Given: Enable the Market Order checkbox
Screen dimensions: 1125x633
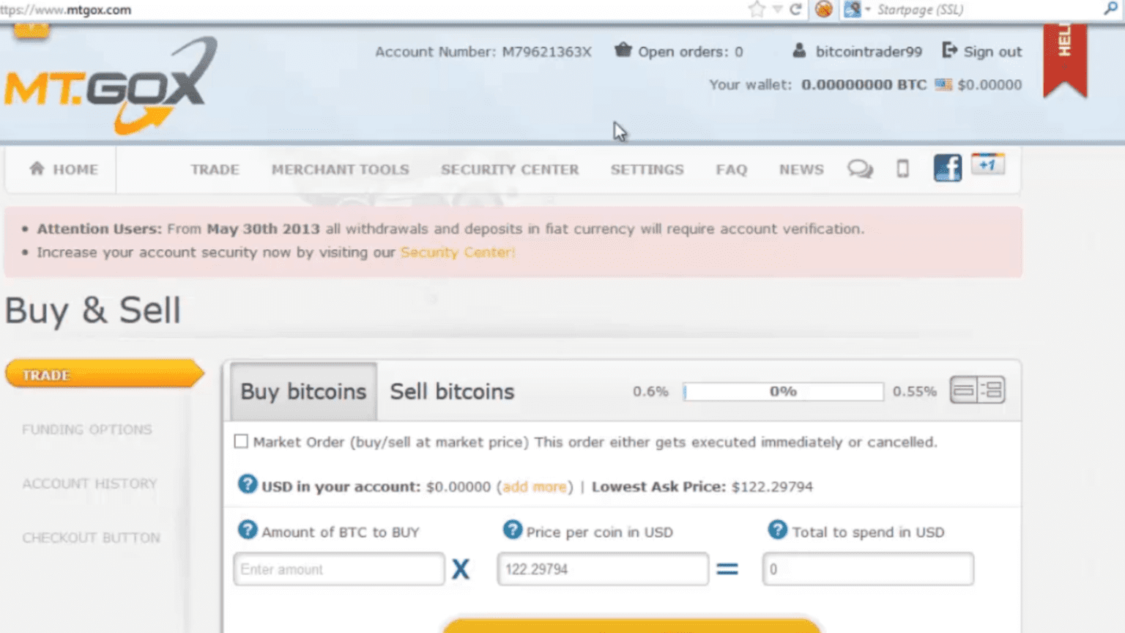Looking at the screenshot, I should (241, 441).
